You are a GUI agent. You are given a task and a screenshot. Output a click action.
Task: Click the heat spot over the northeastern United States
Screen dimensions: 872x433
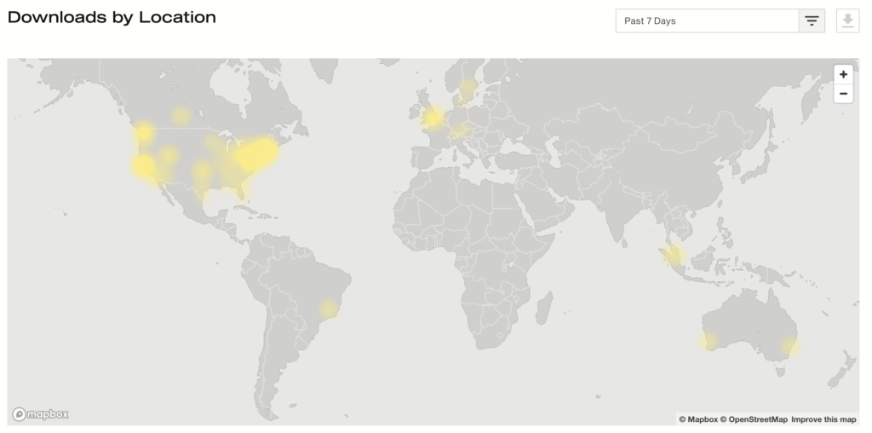259,154
